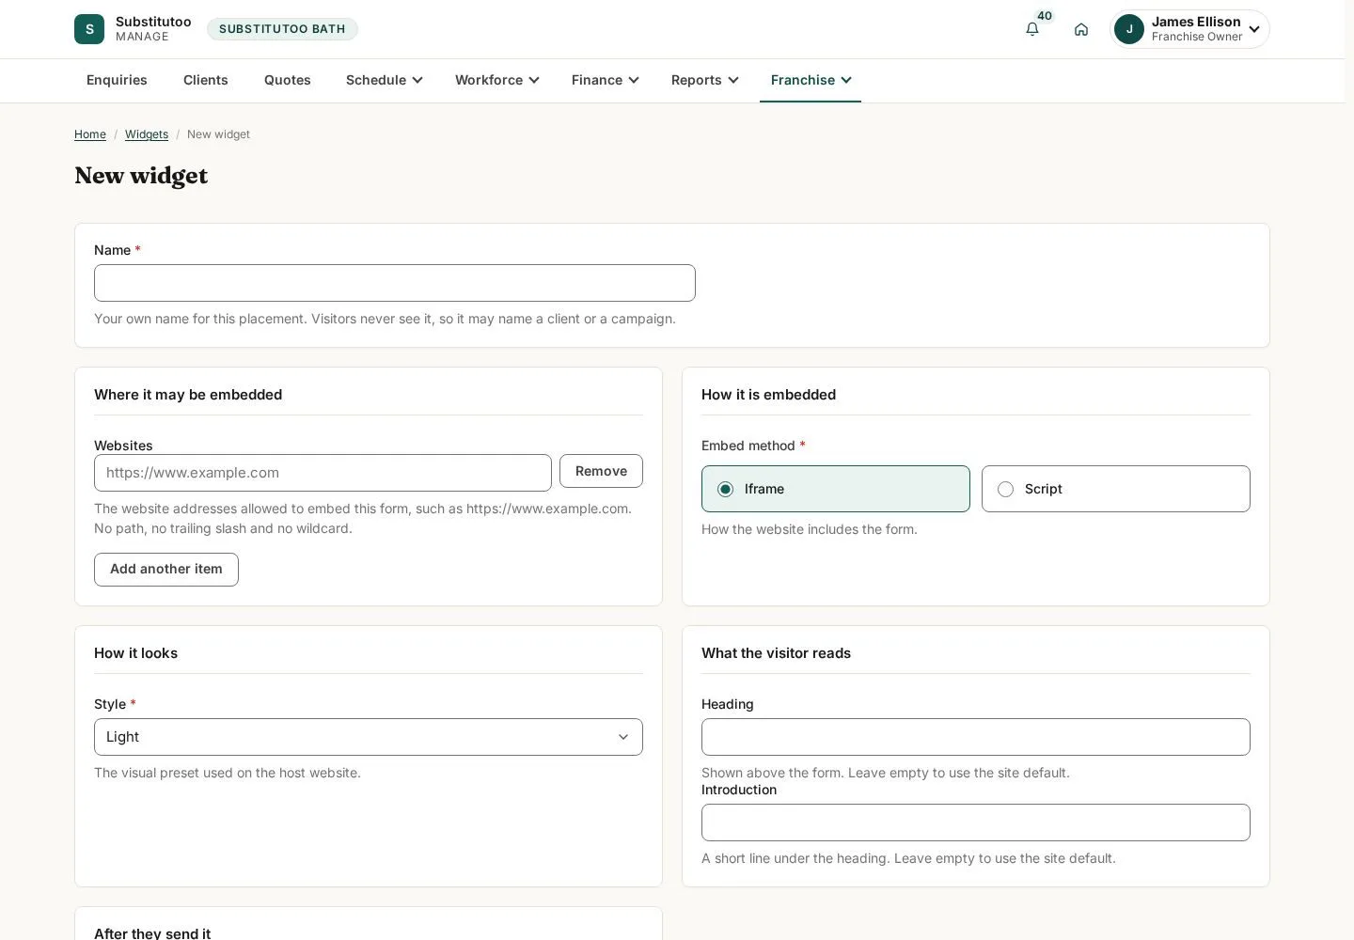Screen dimensions: 1354x940
Task: Expand the Franchise menu
Action: point(811,80)
